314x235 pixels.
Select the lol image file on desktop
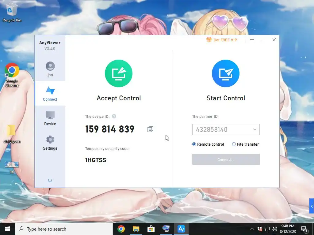click(x=12, y=167)
